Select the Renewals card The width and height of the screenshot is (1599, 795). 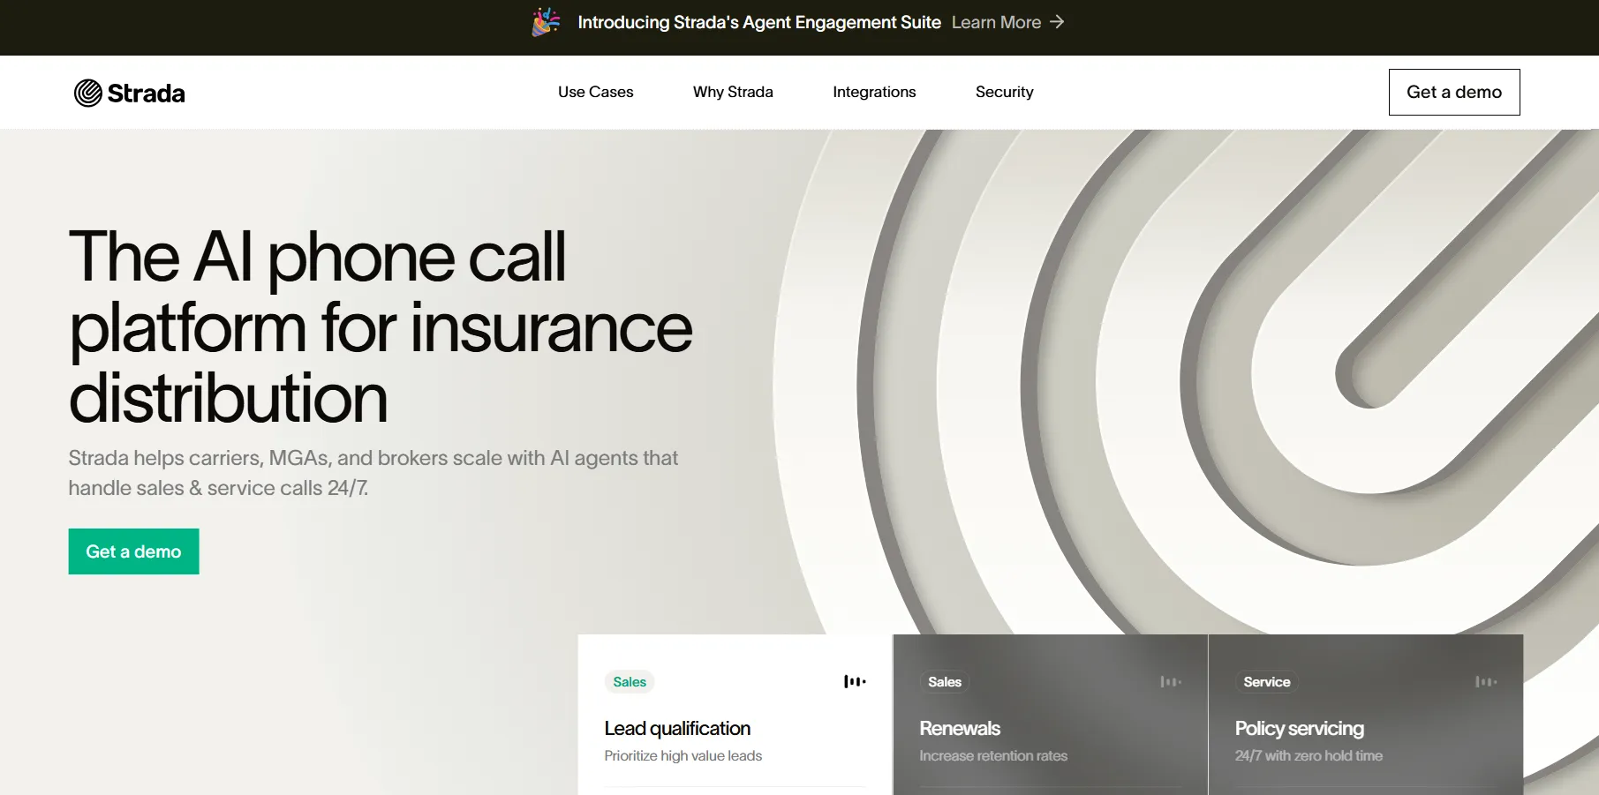(1051, 715)
